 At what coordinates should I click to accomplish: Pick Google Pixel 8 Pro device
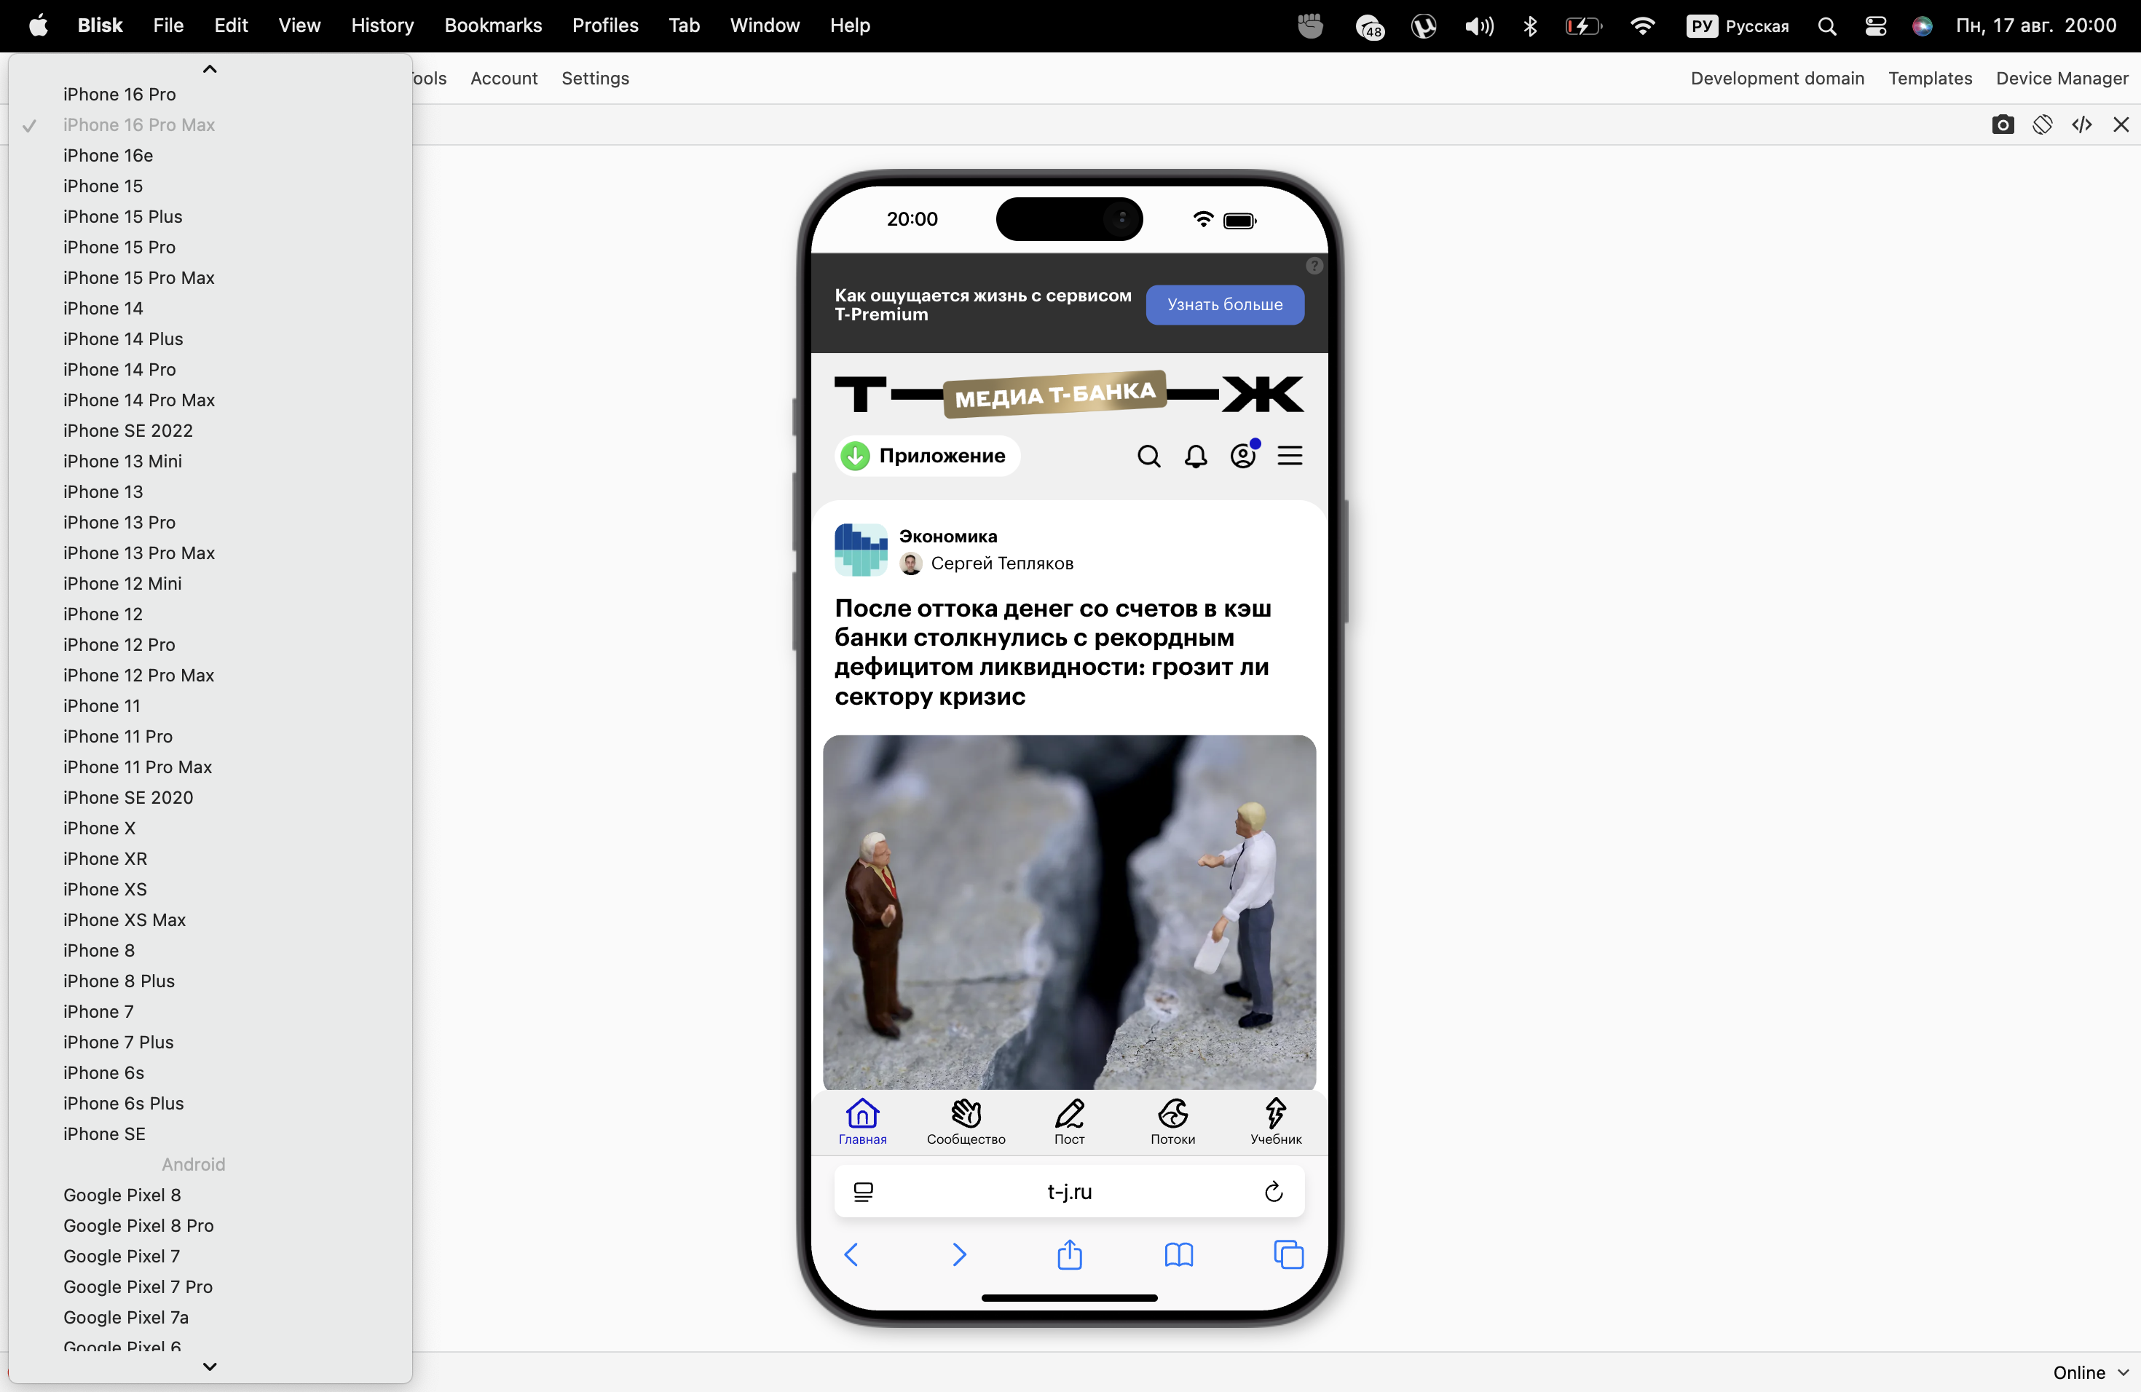click(210, 1225)
